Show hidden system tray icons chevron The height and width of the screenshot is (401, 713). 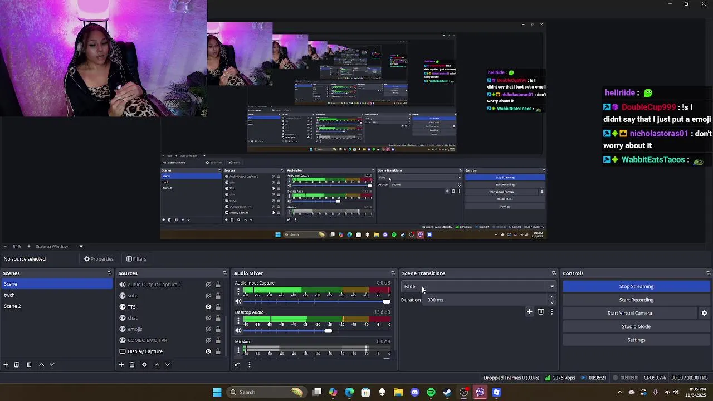pos(620,392)
